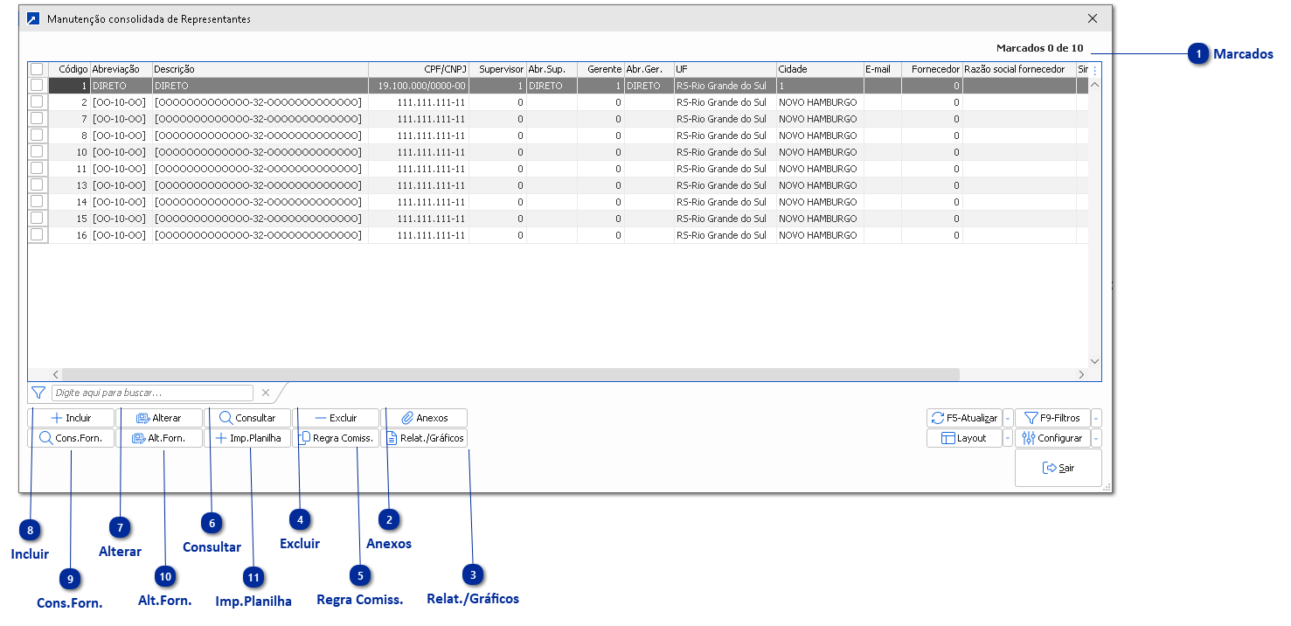Screen dimensions: 1291x626
Task: Click the resize grip at the window corner
Action: 1107,487
